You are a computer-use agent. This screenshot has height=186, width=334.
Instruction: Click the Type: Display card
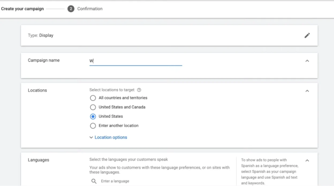[169, 35]
